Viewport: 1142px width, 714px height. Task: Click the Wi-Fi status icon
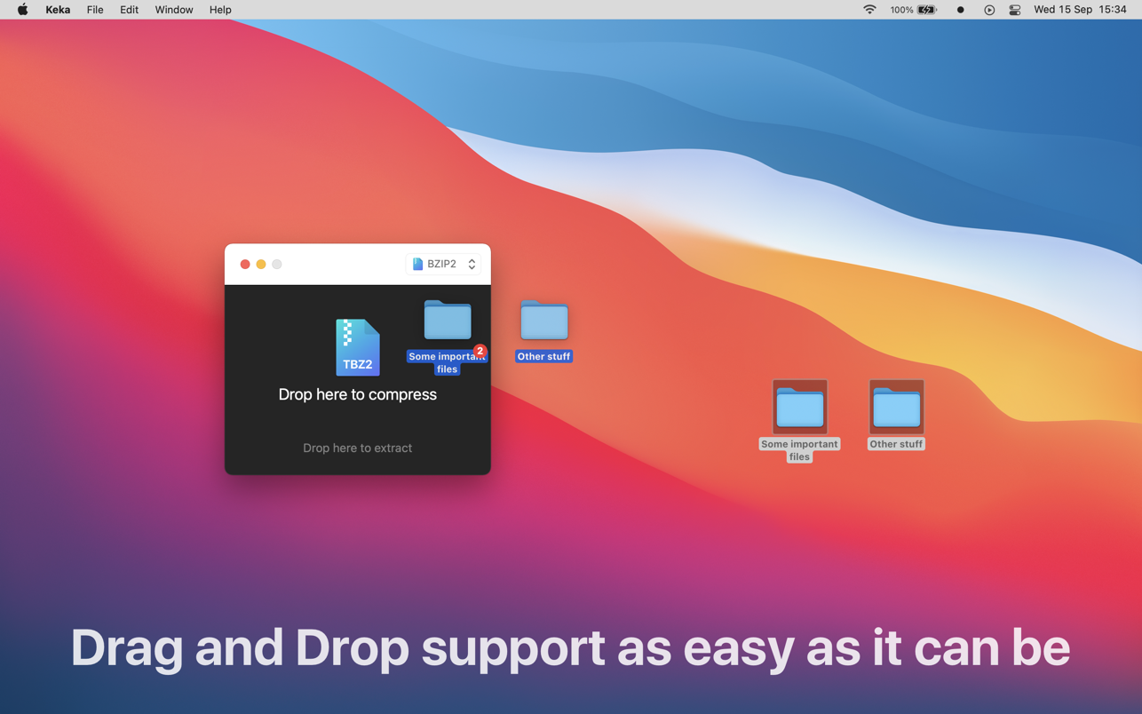(869, 10)
